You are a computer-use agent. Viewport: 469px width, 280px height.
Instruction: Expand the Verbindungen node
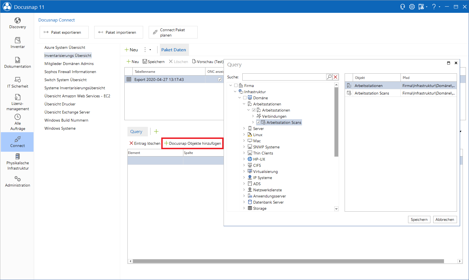tap(253, 116)
